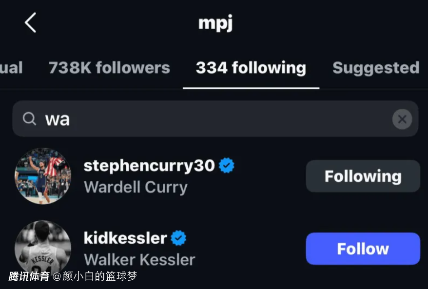Click the Walker Kessler display name

pyautogui.click(x=139, y=259)
